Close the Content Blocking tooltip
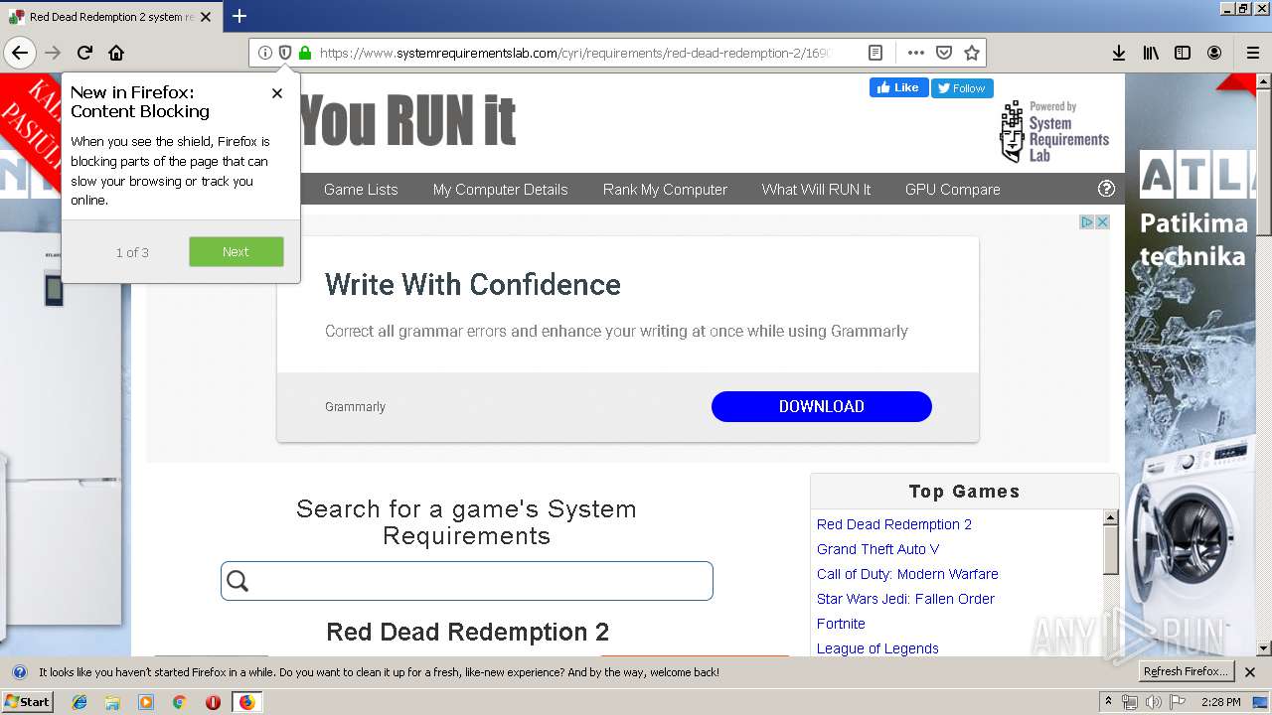 click(277, 93)
